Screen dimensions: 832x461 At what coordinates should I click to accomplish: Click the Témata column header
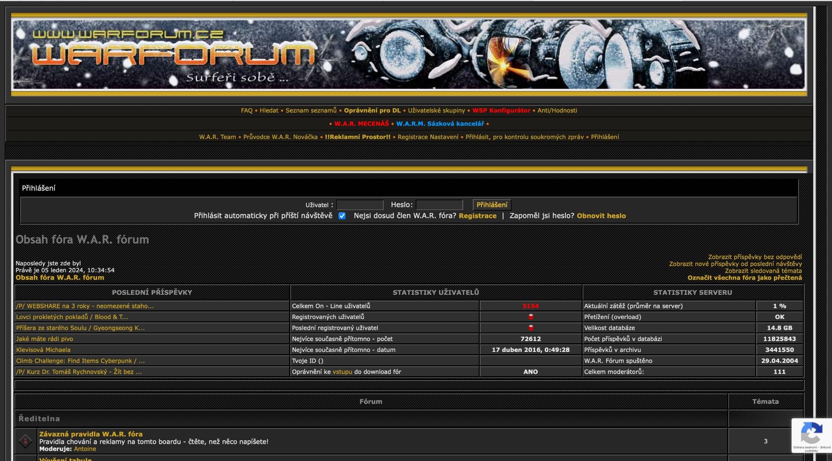coord(765,402)
